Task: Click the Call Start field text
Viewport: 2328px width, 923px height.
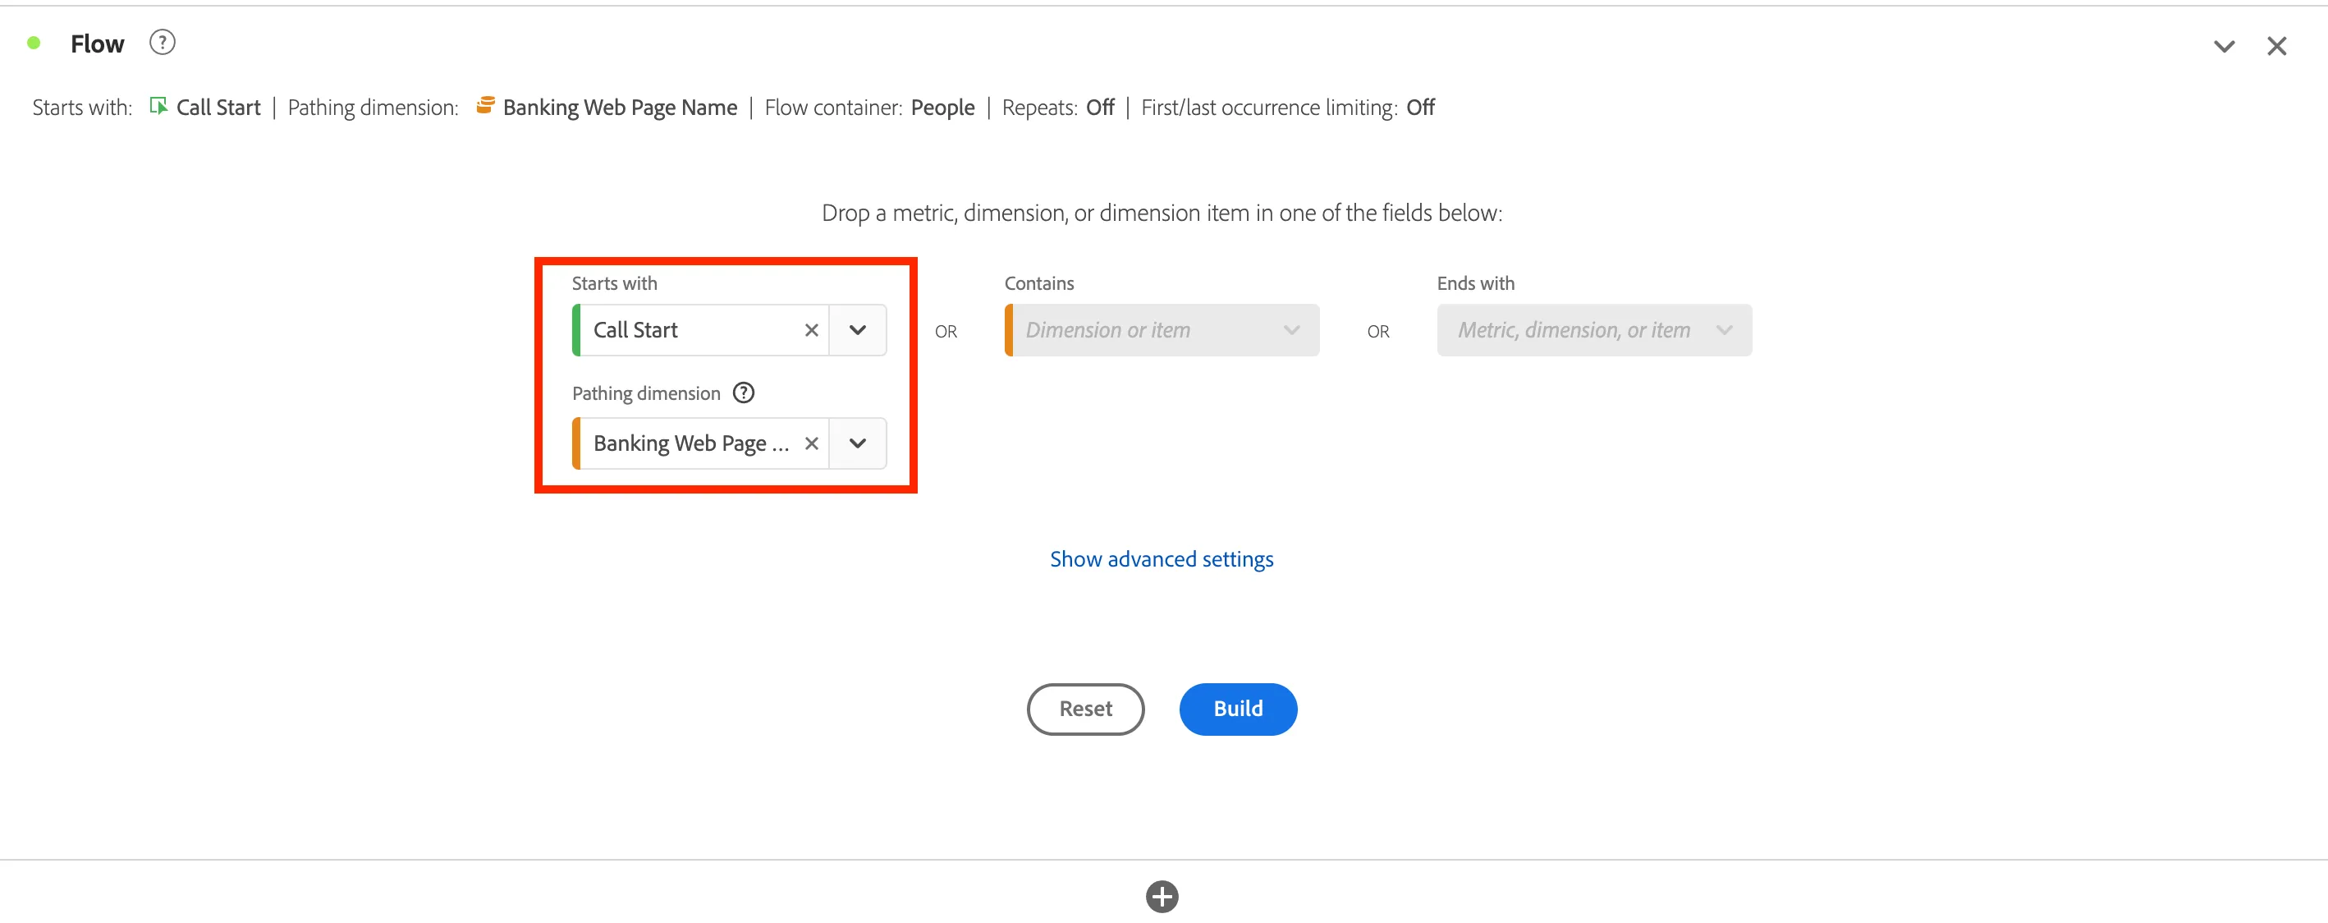Action: click(635, 330)
